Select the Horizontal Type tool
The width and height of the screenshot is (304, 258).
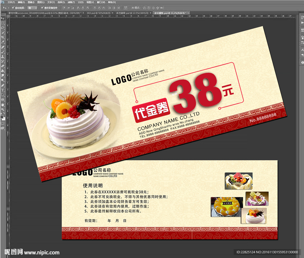point(3,90)
